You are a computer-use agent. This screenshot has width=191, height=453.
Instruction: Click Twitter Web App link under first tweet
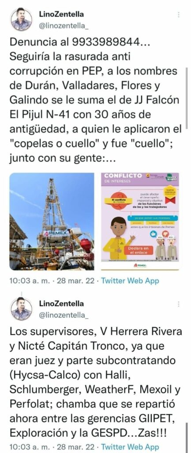point(130,281)
